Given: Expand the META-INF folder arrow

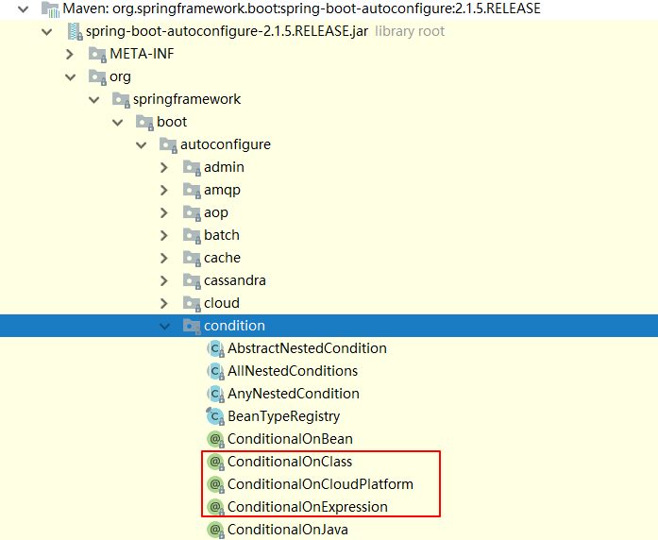Looking at the screenshot, I should point(70,54).
